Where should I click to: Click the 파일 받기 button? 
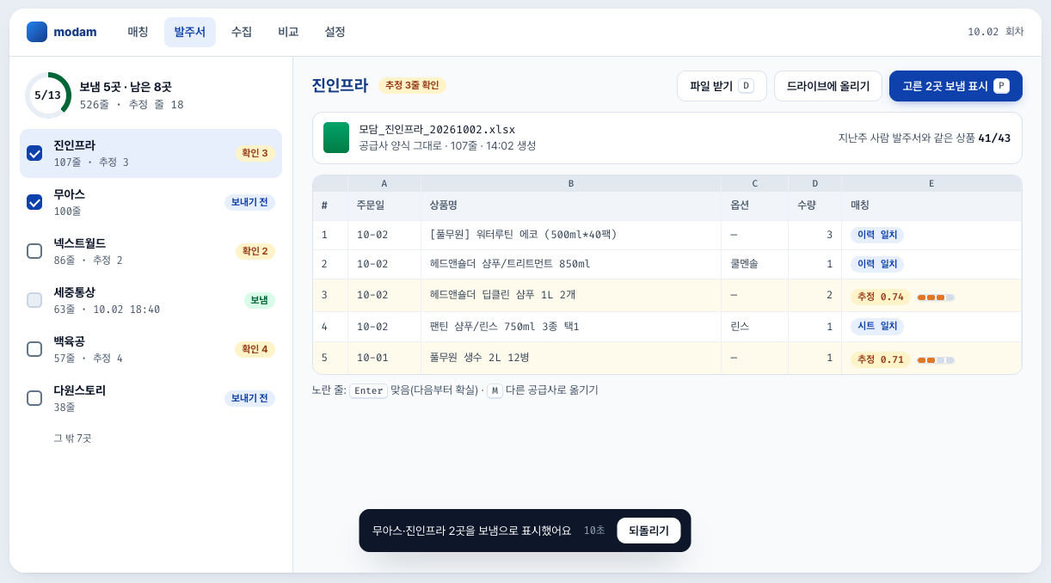point(722,86)
